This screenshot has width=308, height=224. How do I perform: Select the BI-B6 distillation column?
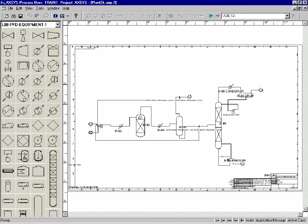(x=218, y=126)
